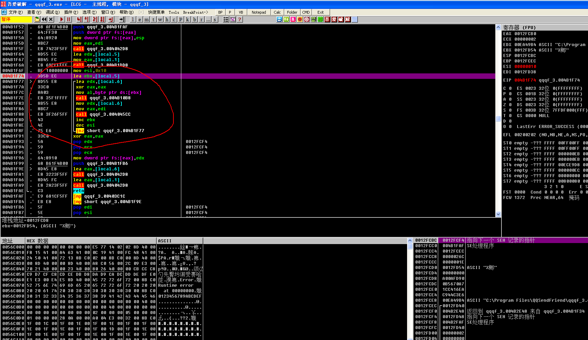Show Windows list via 'w' button
588x340 pixels.
[x=160, y=19]
